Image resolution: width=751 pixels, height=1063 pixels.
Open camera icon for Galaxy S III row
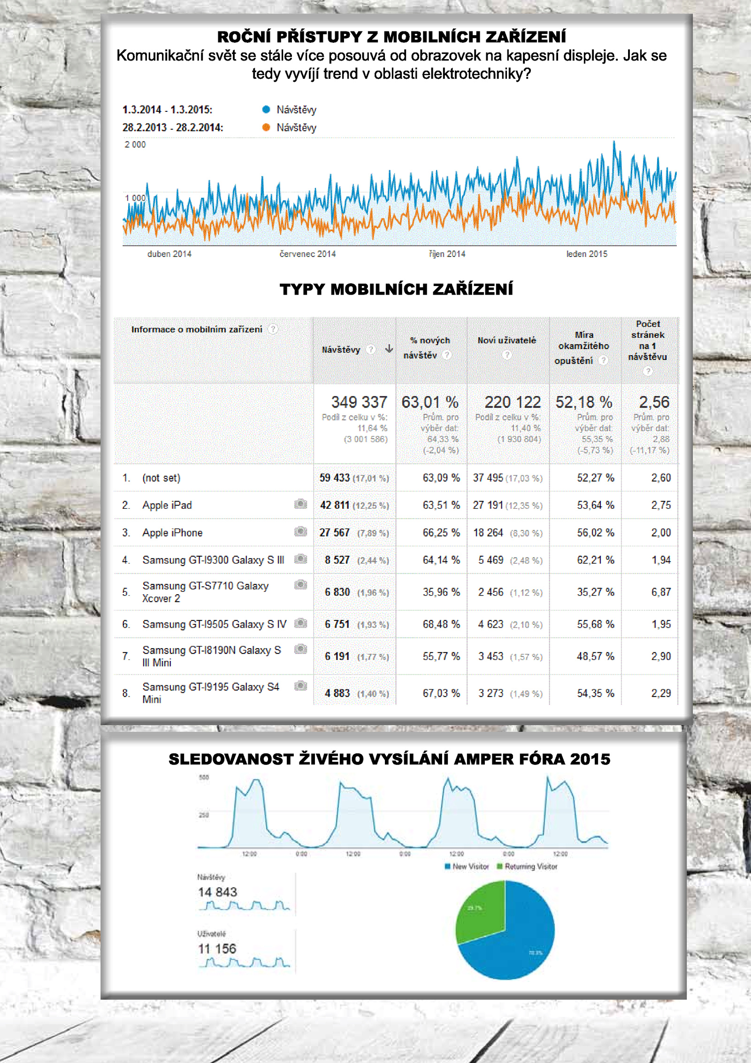(x=300, y=559)
